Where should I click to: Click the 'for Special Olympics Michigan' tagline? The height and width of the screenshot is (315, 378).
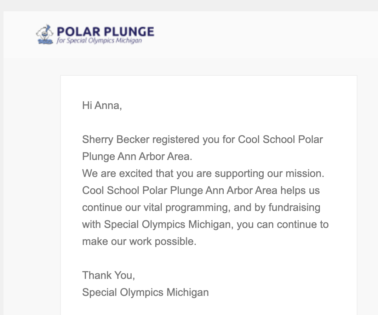coord(99,41)
